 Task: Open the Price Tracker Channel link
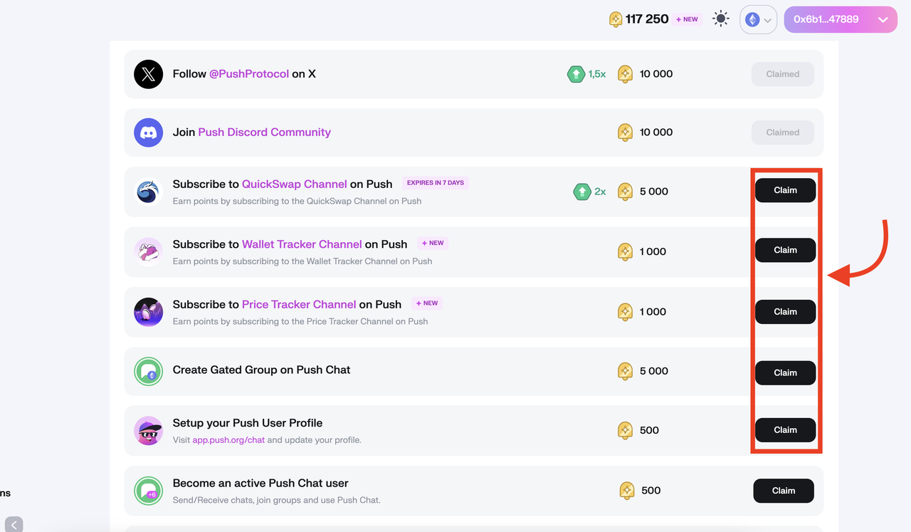click(x=299, y=305)
